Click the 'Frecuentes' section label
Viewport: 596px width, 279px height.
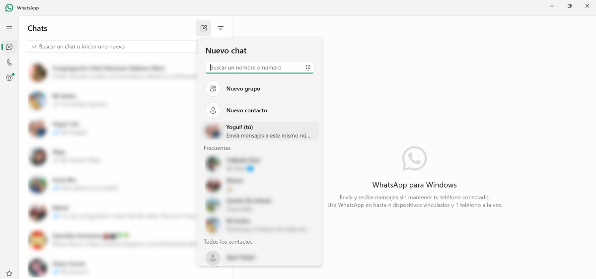[217, 148]
